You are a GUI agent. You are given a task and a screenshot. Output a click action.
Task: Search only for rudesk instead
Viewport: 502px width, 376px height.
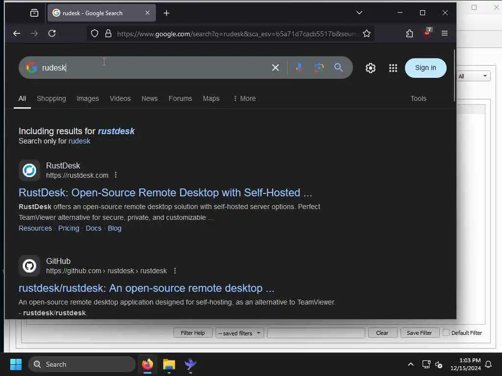click(x=79, y=141)
